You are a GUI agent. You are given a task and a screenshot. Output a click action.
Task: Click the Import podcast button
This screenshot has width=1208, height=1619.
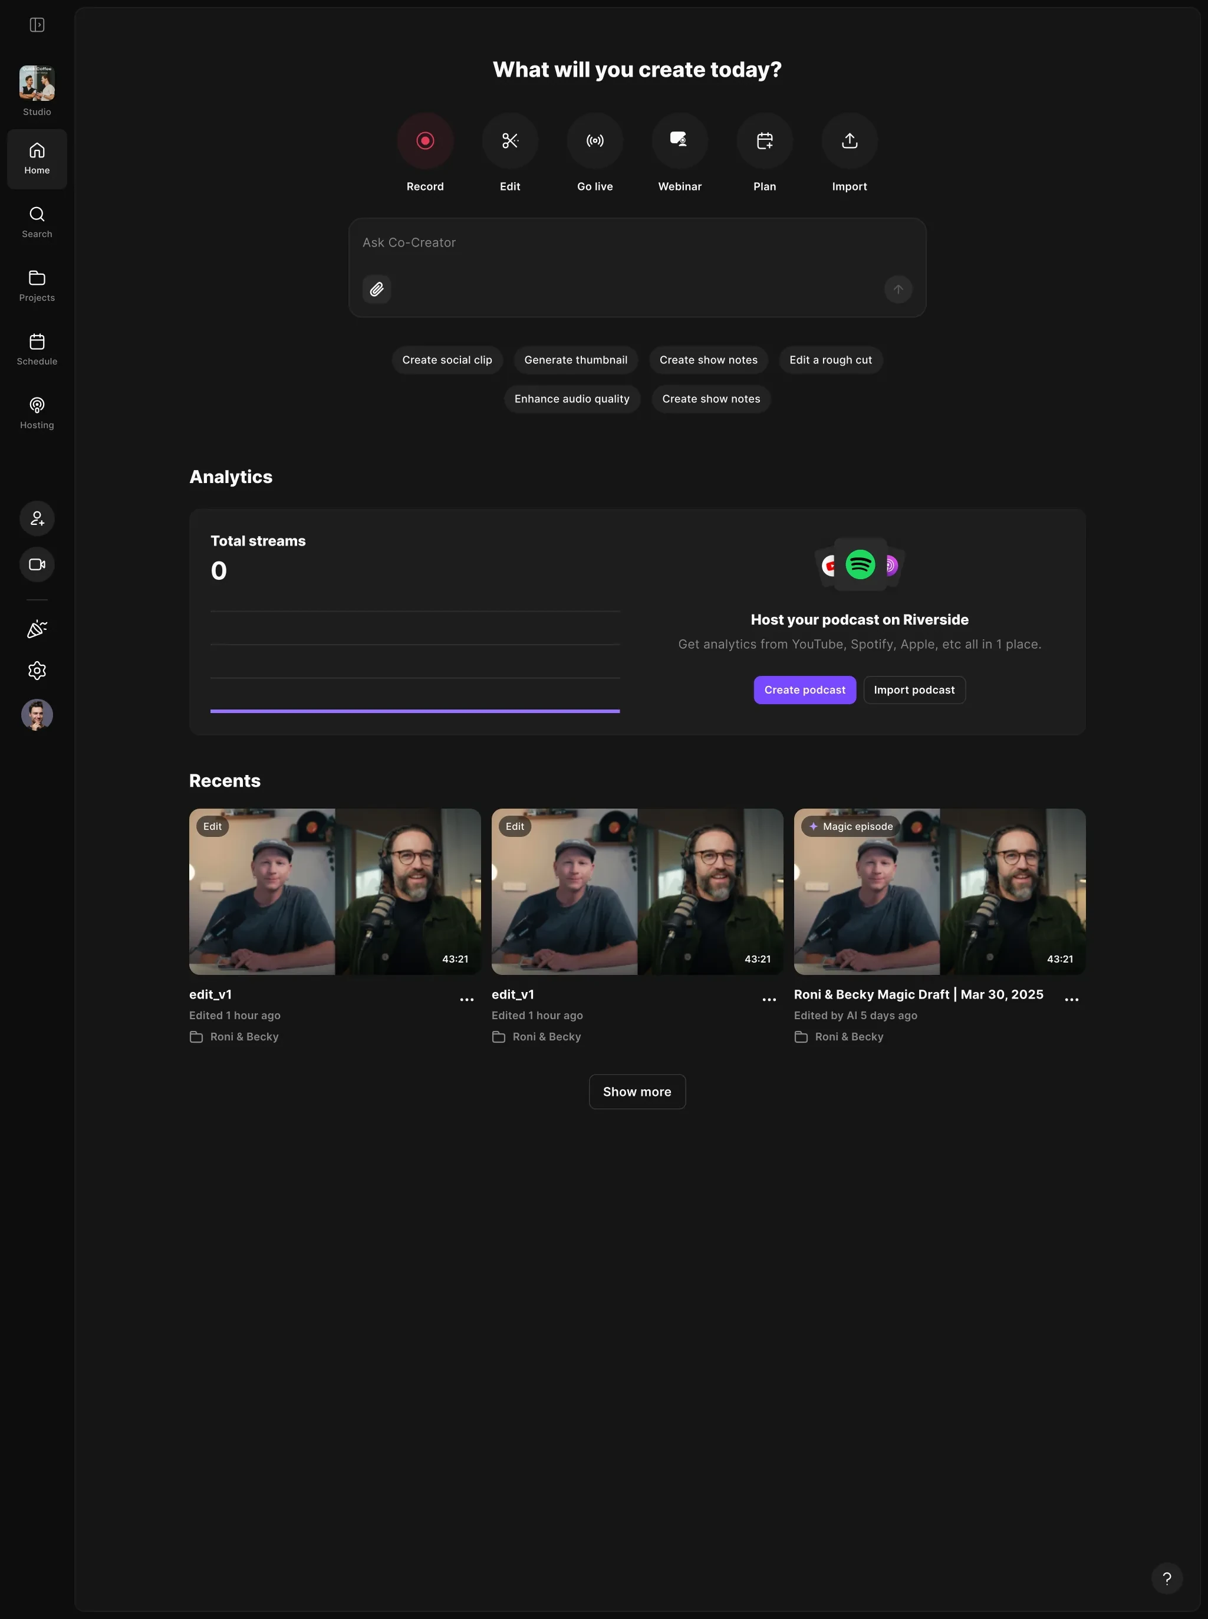pos(914,690)
